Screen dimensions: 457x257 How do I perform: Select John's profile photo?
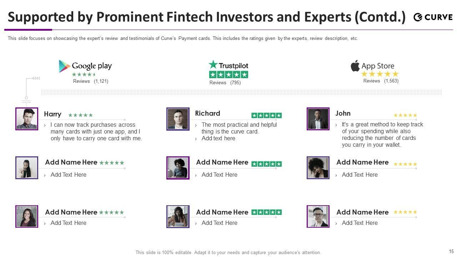point(318,119)
